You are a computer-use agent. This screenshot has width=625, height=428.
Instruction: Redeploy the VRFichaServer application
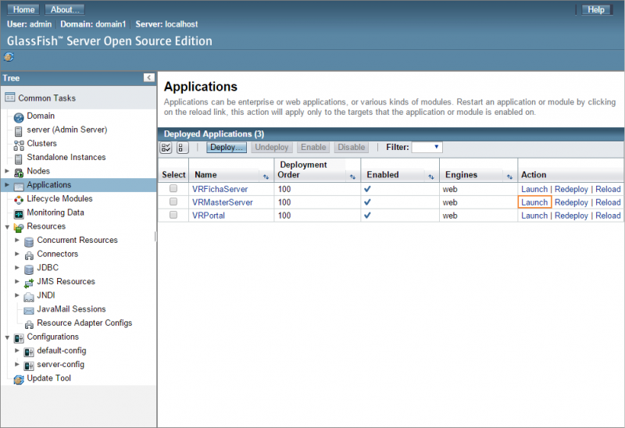tap(571, 189)
